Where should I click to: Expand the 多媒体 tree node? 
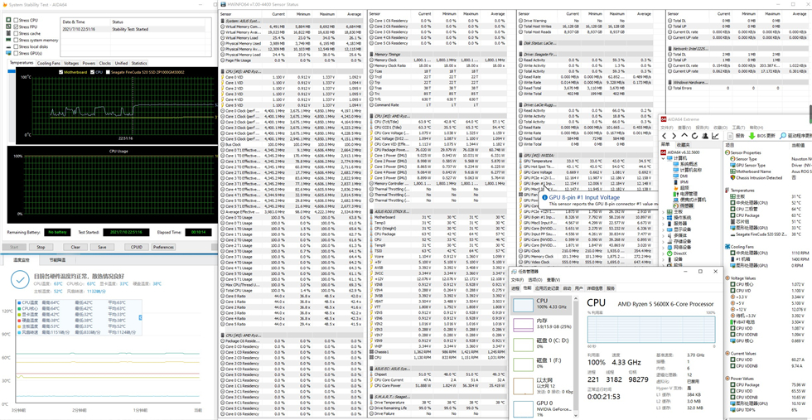click(663, 235)
